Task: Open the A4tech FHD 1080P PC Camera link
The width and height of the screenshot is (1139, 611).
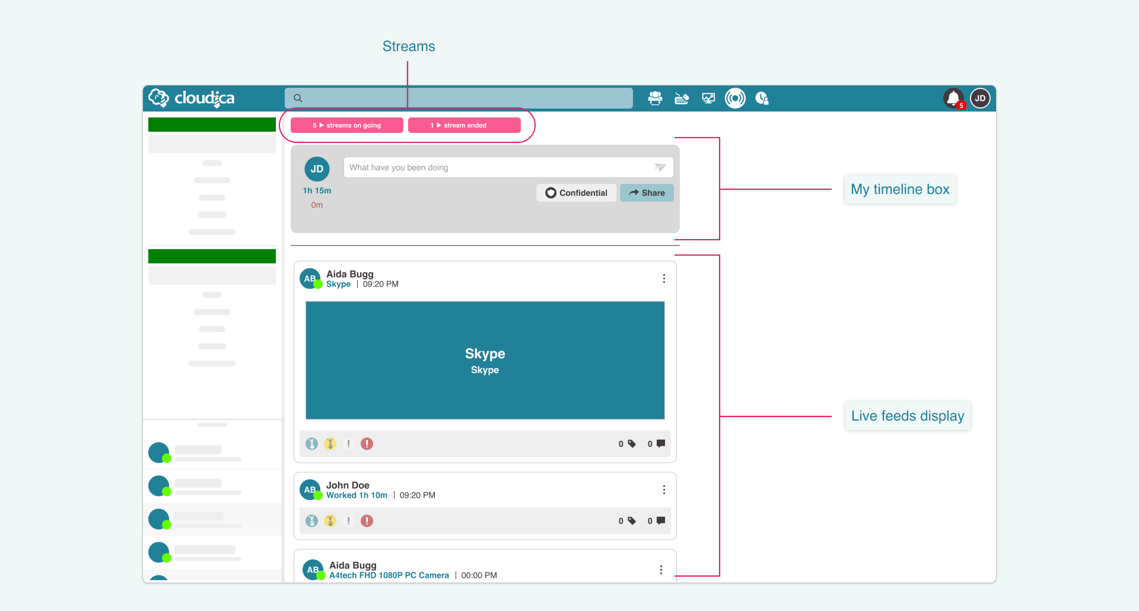Action: coord(389,575)
